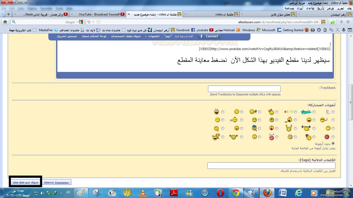Open the search engine dropdown next to Google
This screenshot has width=353, height=198.
tap(77, 22)
